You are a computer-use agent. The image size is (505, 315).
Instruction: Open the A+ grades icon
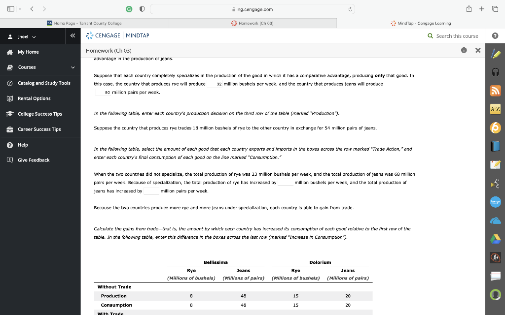(x=496, y=257)
